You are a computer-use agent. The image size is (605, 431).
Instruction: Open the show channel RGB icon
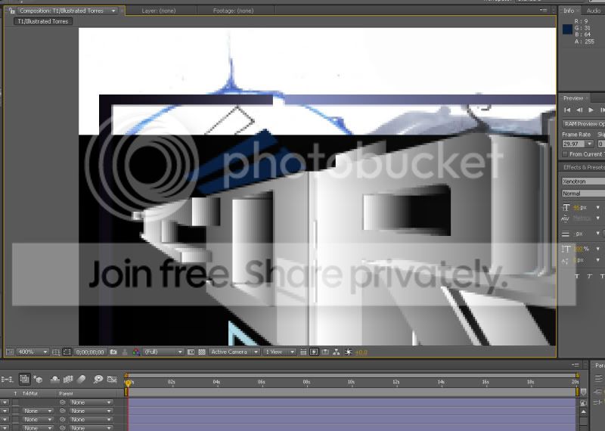pyautogui.click(x=136, y=352)
